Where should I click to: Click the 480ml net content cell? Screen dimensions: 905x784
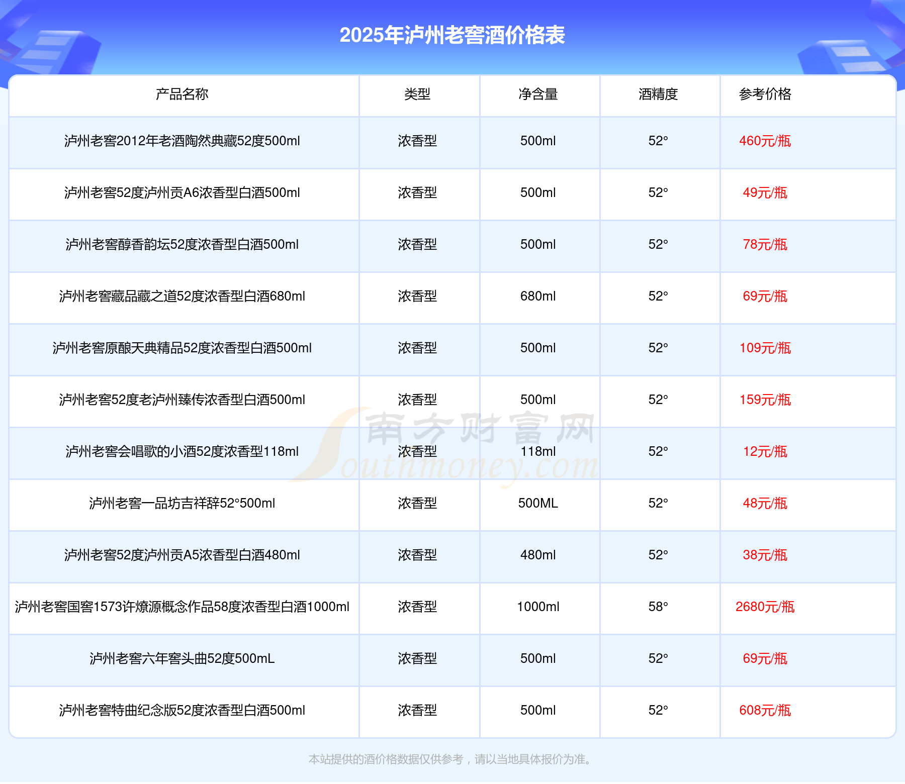(538, 555)
